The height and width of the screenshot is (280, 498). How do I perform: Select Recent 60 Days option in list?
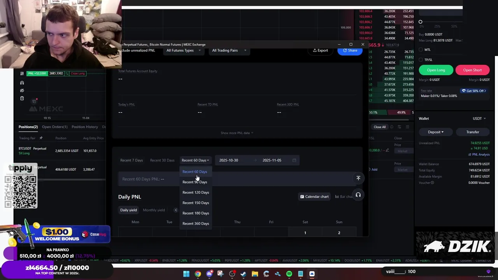(195, 171)
